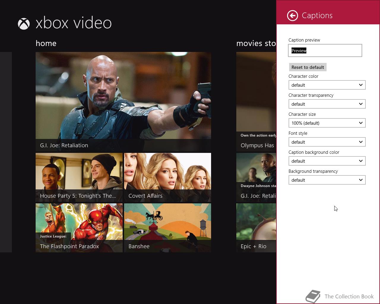Open the Covert Affairs tile
380x304 pixels.
(x=167, y=178)
